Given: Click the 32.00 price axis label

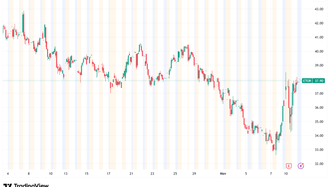Looking at the screenshot, I should 319,163.
